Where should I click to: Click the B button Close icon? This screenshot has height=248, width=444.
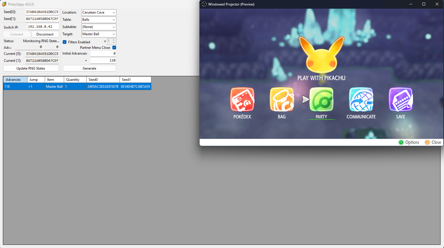(427, 142)
